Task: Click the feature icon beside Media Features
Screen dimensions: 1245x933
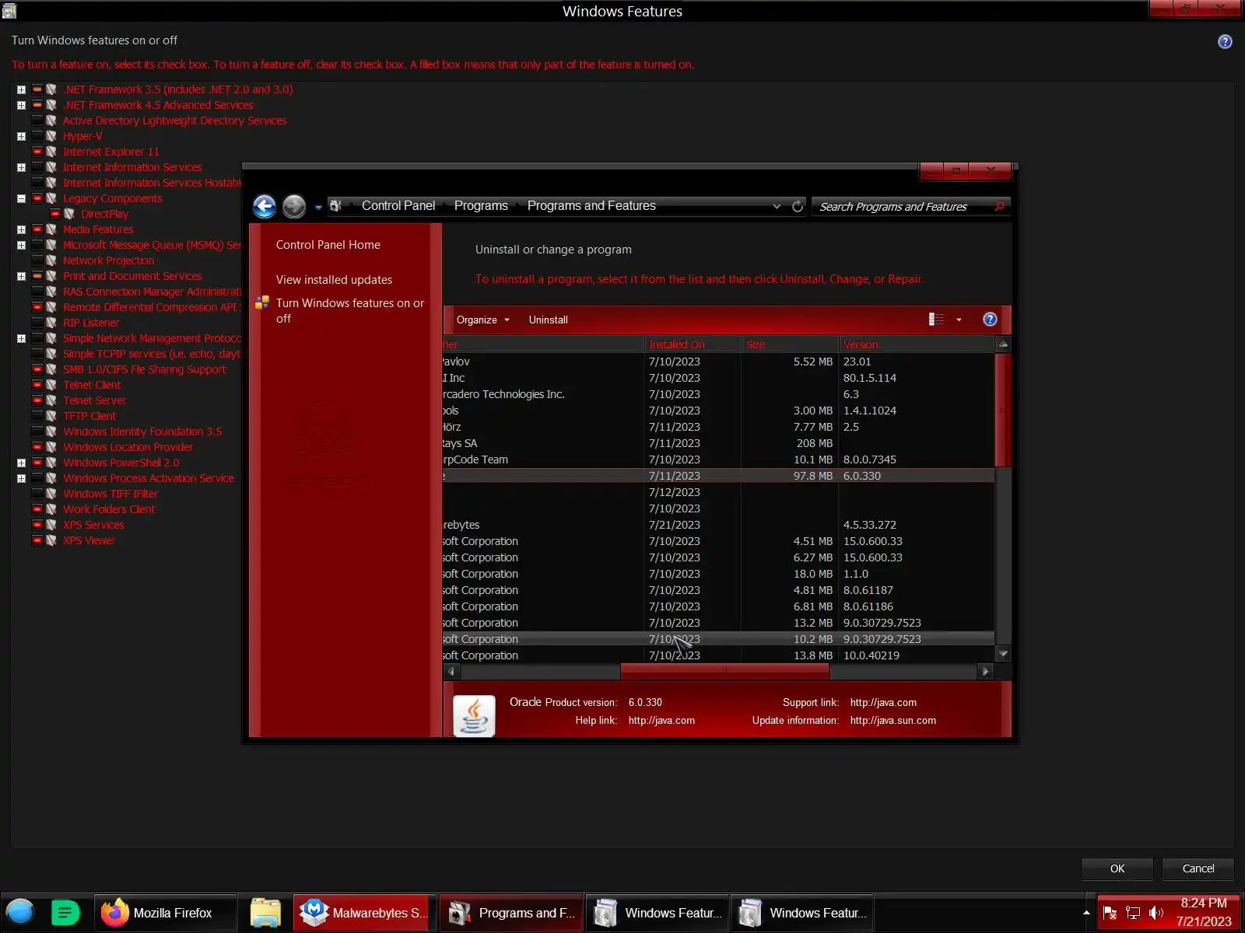Action: [51, 229]
